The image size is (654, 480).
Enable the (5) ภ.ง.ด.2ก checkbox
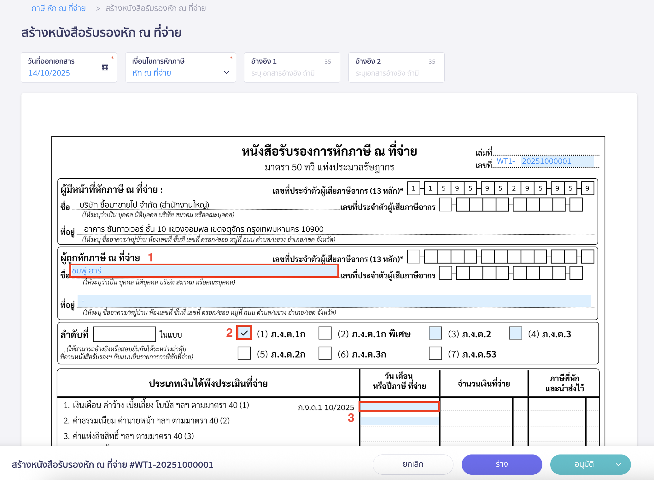tap(244, 354)
